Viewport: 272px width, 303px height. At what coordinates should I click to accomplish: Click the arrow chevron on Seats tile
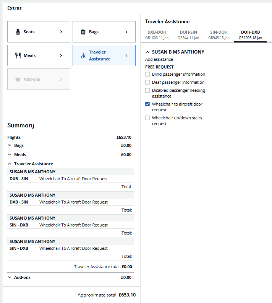[61, 32]
